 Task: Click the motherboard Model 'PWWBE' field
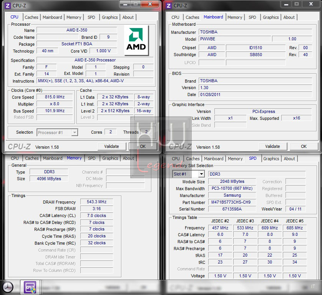tap(235, 39)
